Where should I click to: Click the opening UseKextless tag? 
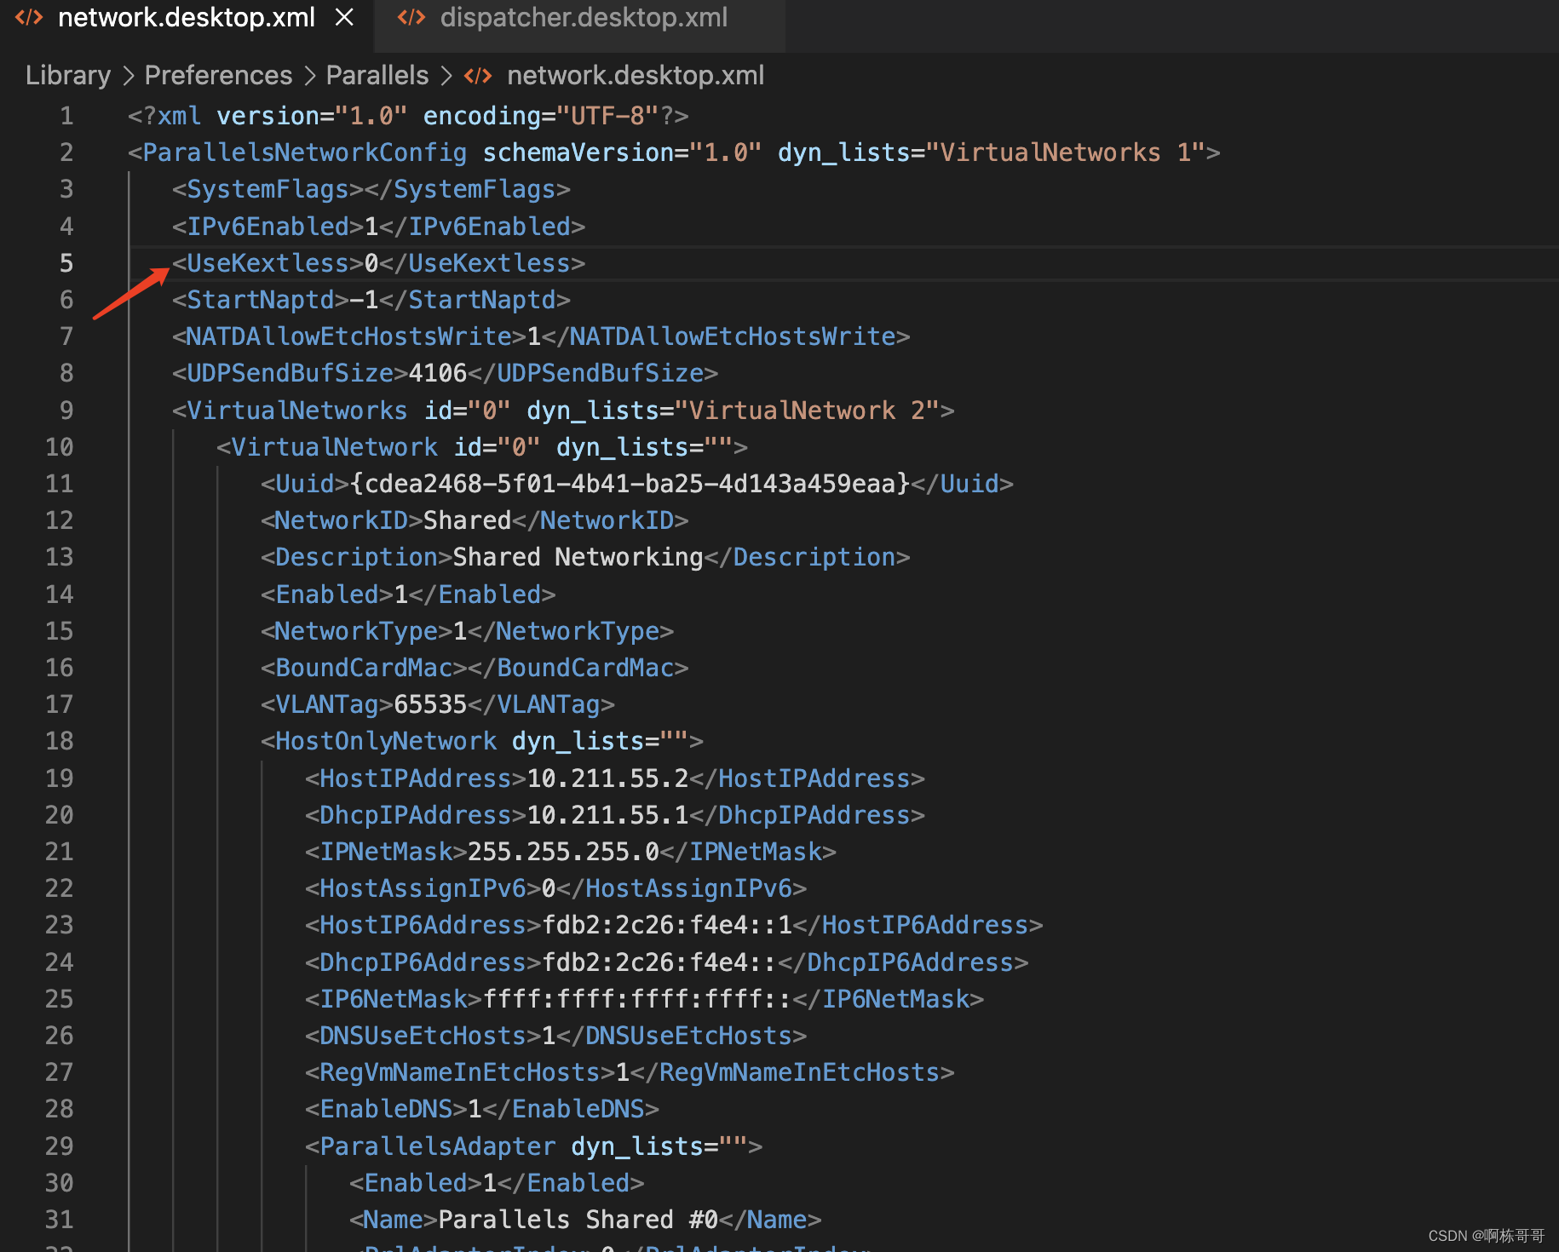tap(268, 263)
